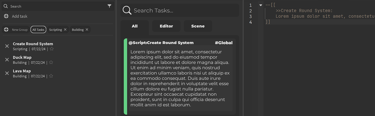Collapse the comment block fold arrow

261,5
